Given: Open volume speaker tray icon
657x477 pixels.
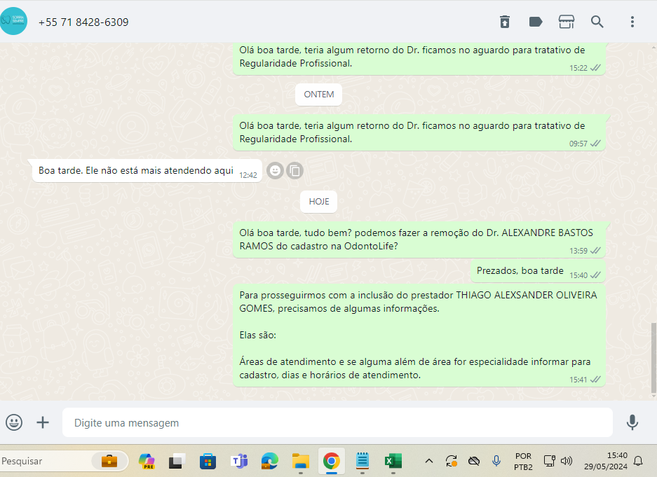Looking at the screenshot, I should click(x=567, y=461).
